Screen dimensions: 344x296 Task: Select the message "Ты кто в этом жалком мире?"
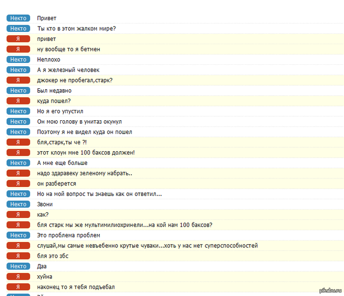[x=76, y=28]
